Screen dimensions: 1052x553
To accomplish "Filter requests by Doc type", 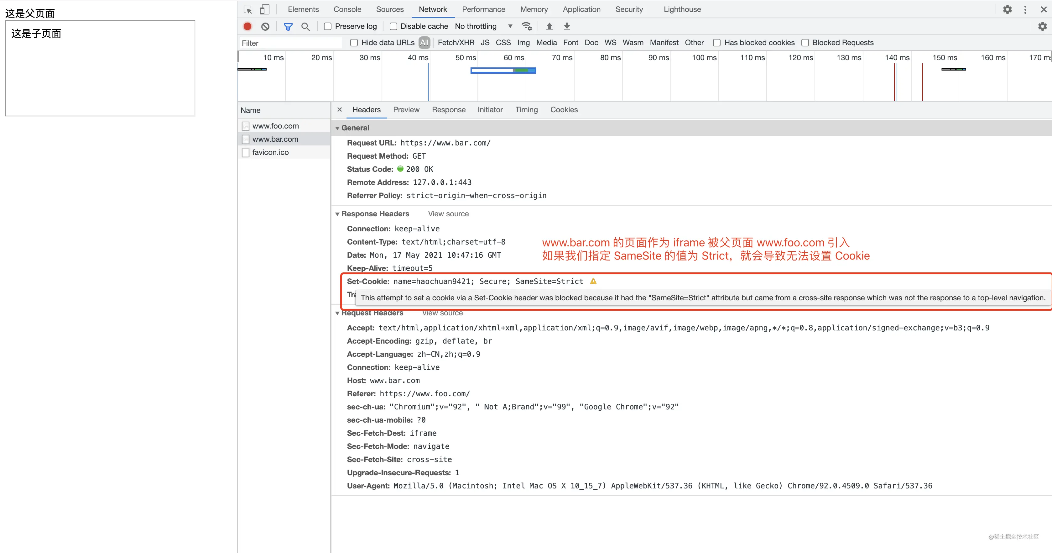I will click(x=591, y=43).
